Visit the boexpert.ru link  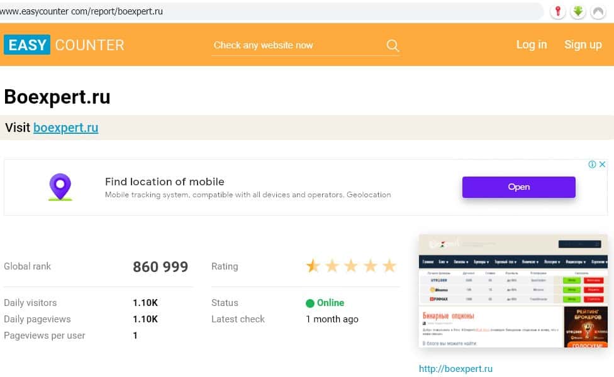tap(65, 128)
